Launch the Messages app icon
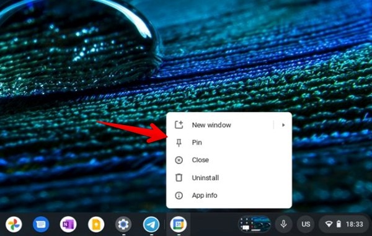This screenshot has height=236, width=372. (41, 224)
